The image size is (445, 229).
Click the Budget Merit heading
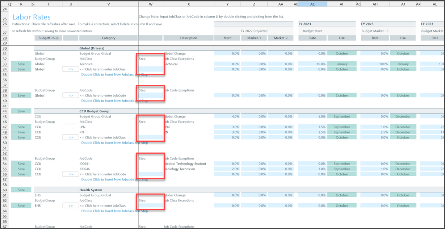tap(312, 31)
